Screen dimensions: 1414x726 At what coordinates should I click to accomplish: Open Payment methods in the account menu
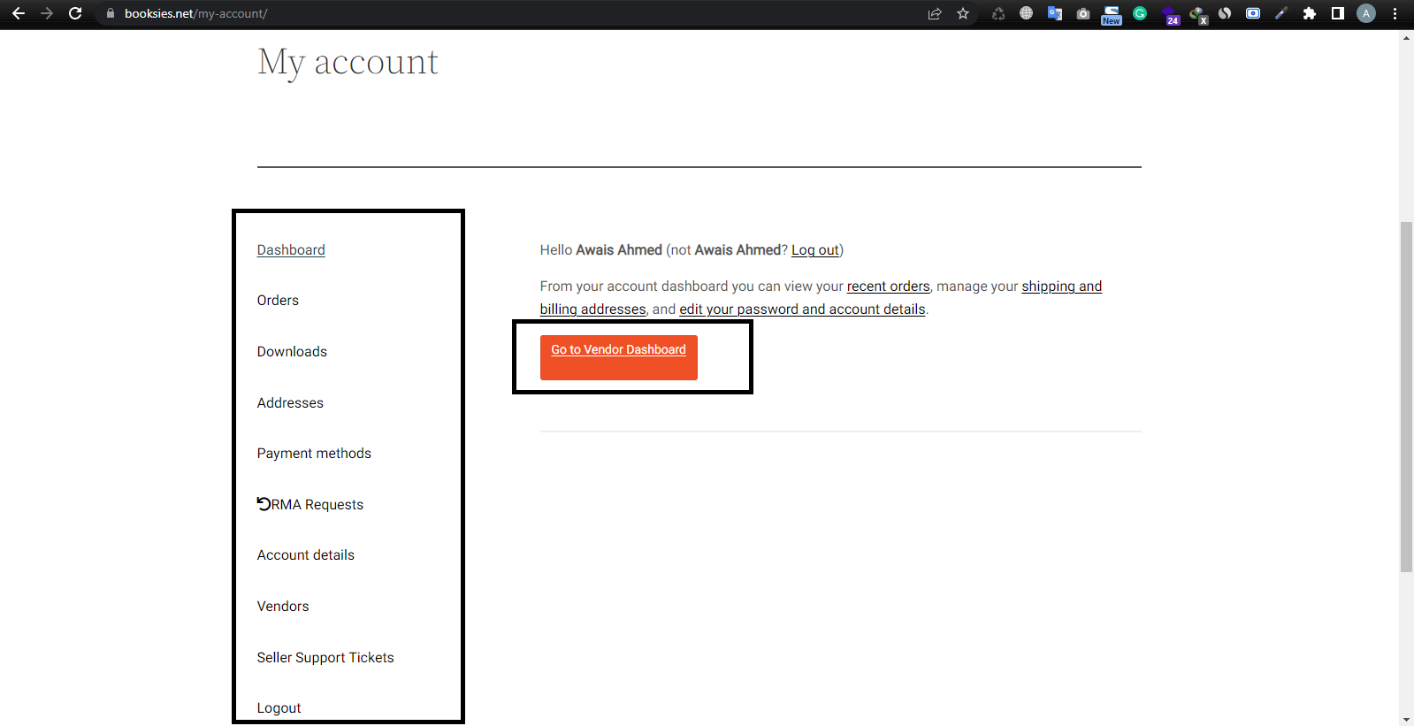point(314,453)
